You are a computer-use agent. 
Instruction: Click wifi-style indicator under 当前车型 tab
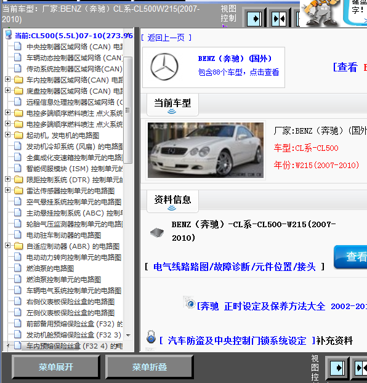coord(172,111)
